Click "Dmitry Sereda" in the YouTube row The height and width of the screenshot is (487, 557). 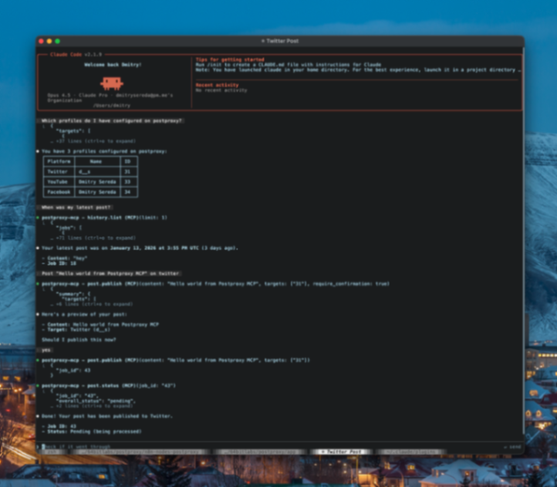click(x=97, y=181)
